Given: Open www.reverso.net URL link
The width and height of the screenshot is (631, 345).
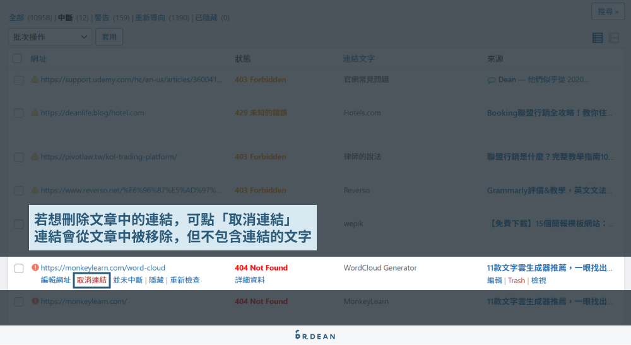Looking at the screenshot, I should click(131, 190).
